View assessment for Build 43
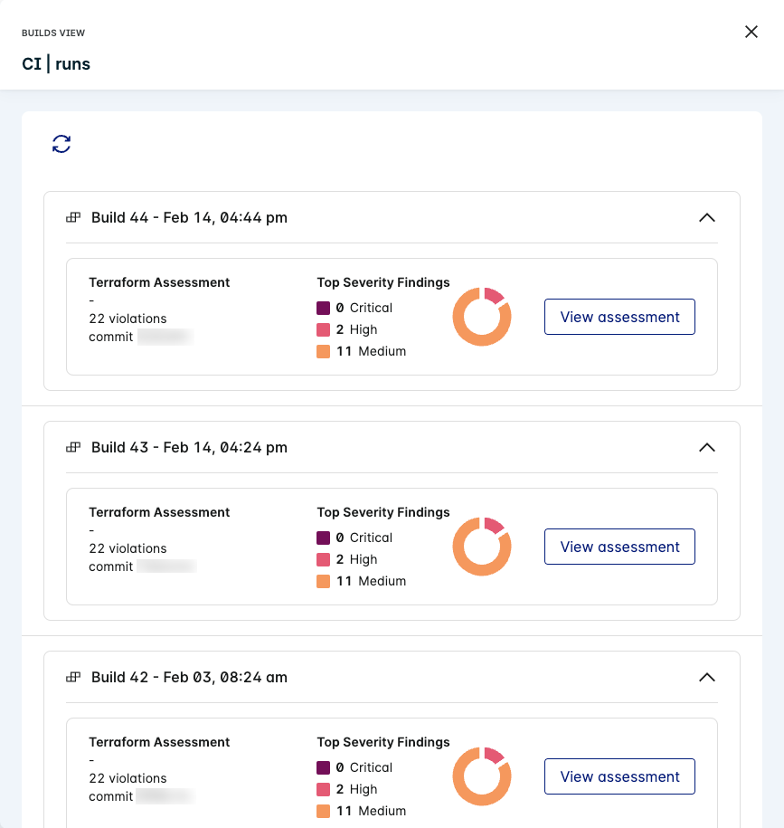 point(619,547)
